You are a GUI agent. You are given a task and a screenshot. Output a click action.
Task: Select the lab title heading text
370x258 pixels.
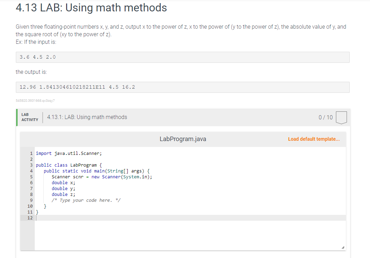[x=91, y=8]
